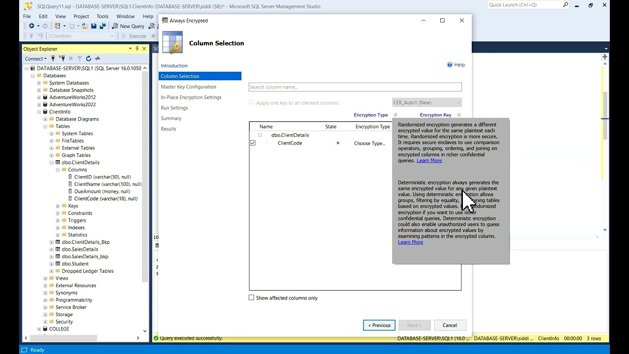Click Learn More under Deterministic encryption
This screenshot has height=354, width=629.
410,242
